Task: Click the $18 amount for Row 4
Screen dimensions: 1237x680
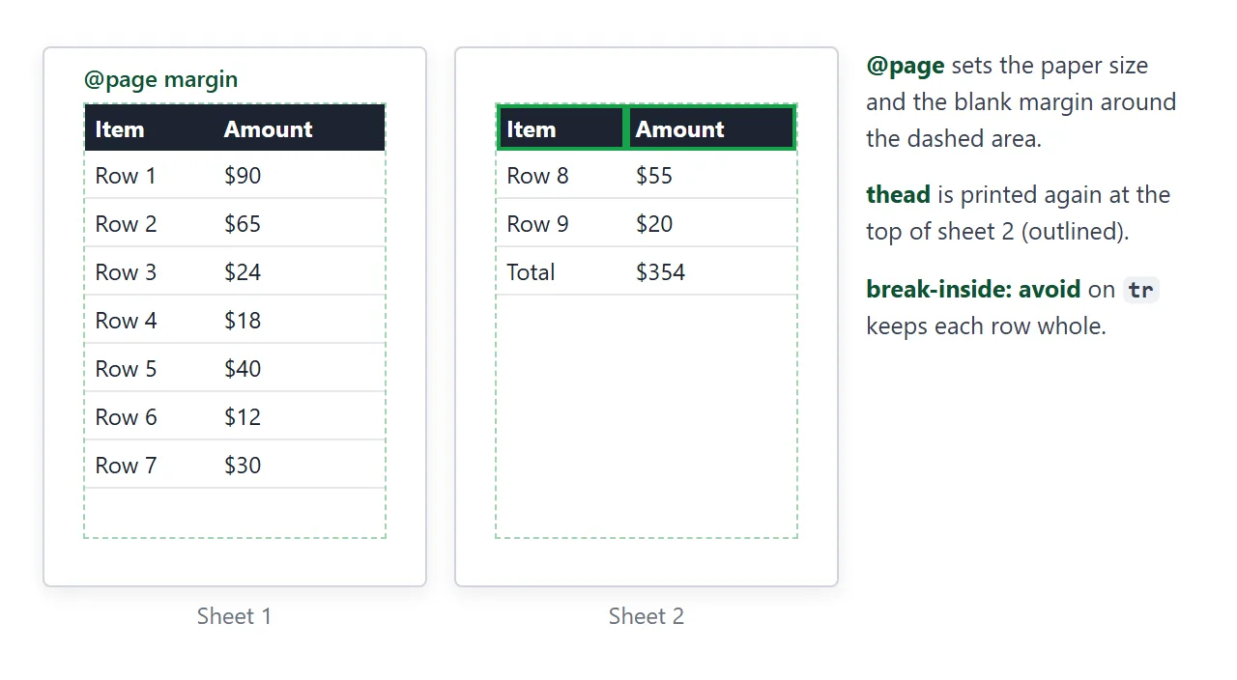Action: (x=300, y=320)
